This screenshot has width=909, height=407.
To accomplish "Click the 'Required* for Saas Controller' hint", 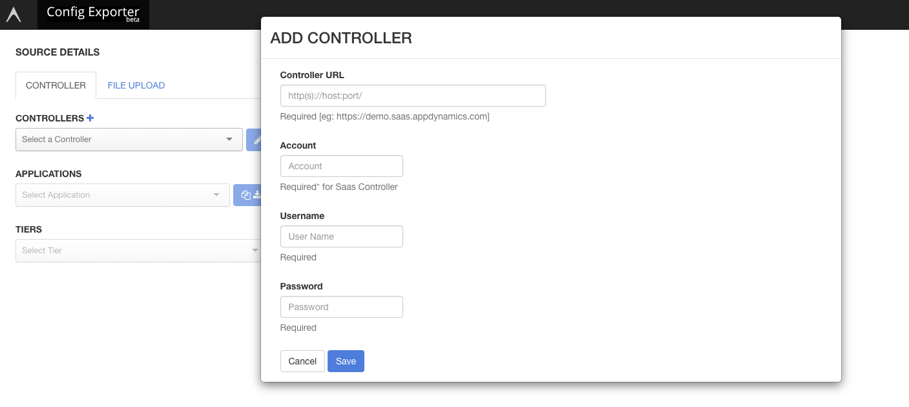I will 339,187.
